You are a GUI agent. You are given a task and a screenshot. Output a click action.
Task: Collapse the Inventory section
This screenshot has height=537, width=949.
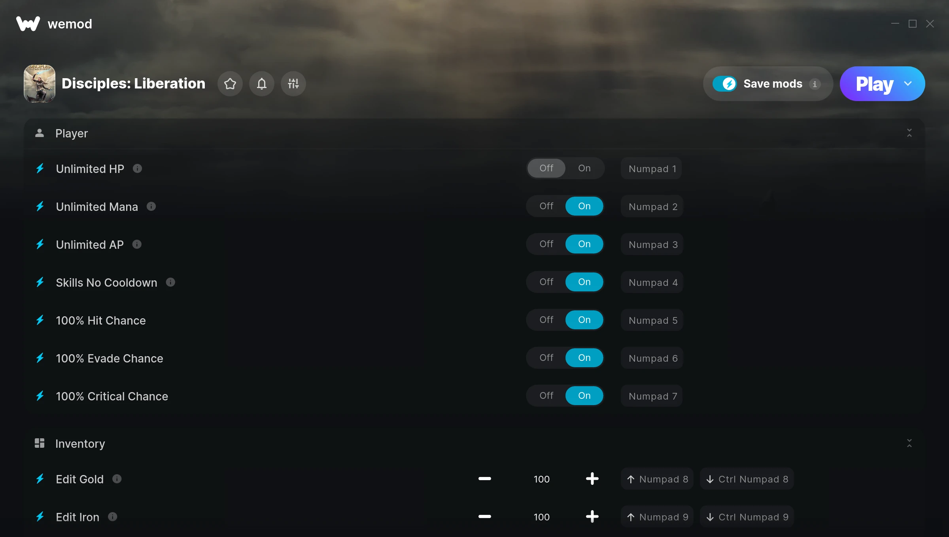click(x=909, y=443)
